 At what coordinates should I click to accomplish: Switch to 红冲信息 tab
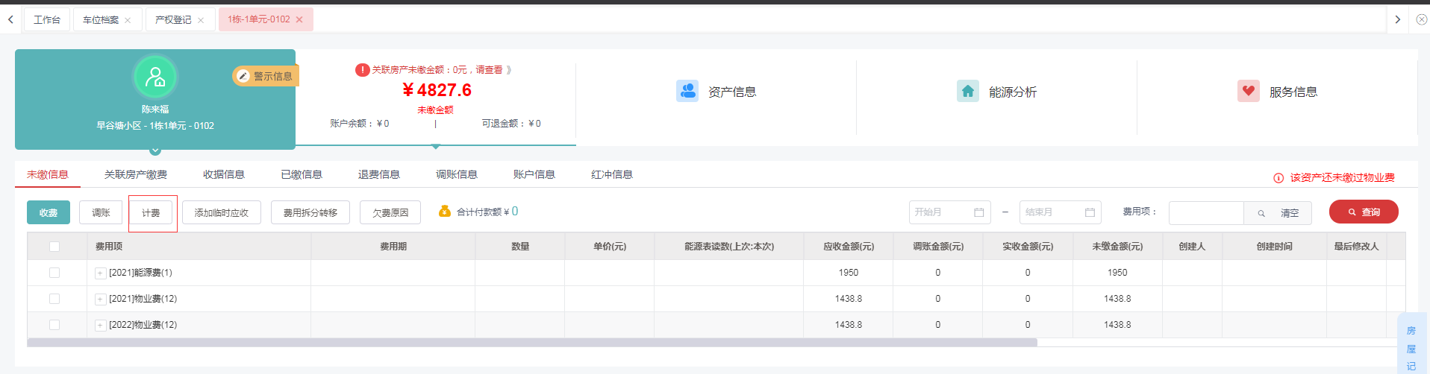[612, 174]
